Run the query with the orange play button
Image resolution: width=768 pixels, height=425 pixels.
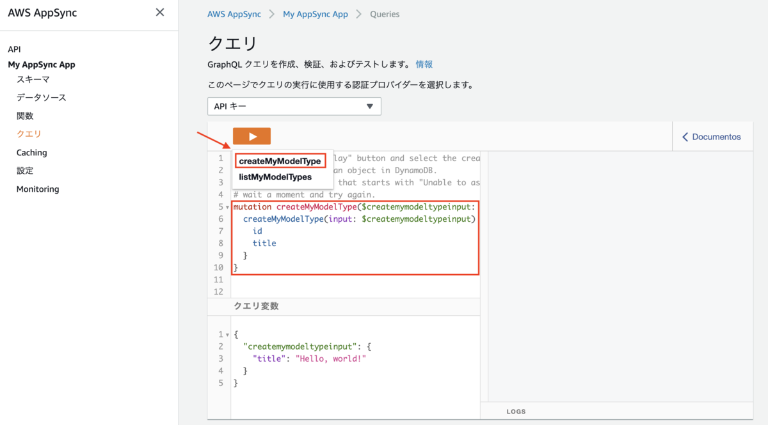click(252, 136)
